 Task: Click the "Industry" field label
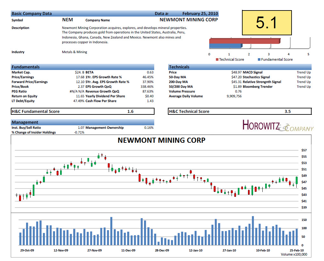click(18, 52)
